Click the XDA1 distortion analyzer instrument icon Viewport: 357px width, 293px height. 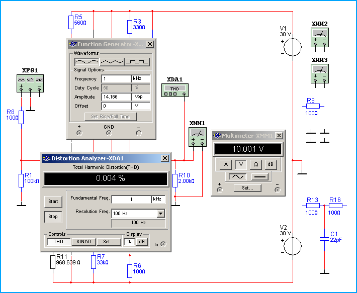175,90
